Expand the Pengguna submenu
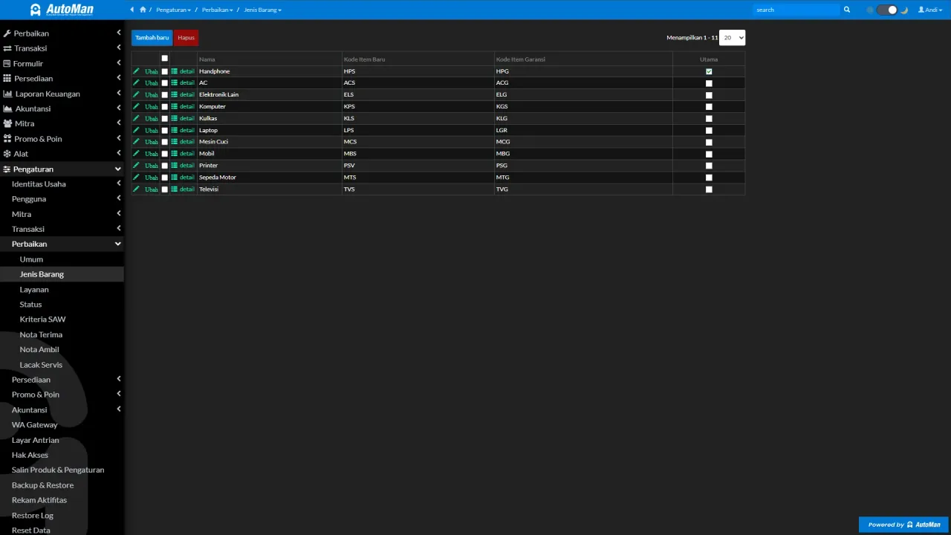This screenshot has width=951, height=535. [x=62, y=199]
